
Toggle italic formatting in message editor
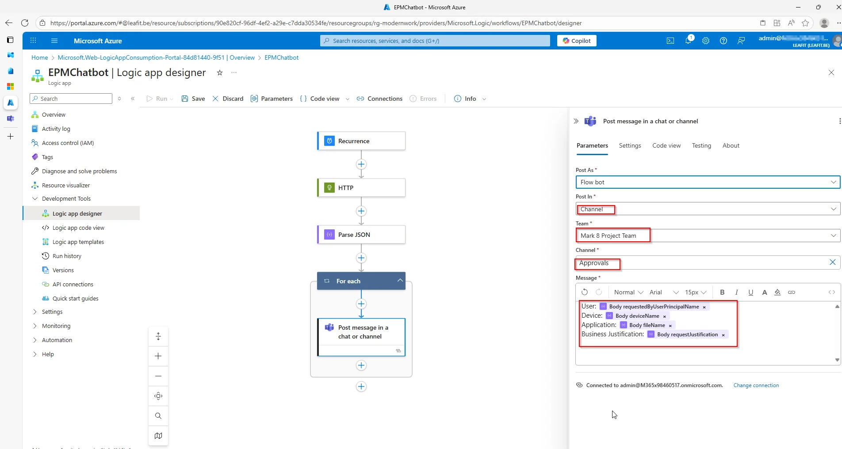click(736, 292)
